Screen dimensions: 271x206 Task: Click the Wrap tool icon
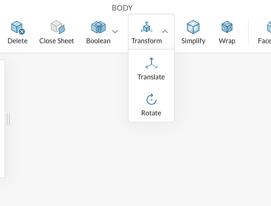click(x=227, y=28)
